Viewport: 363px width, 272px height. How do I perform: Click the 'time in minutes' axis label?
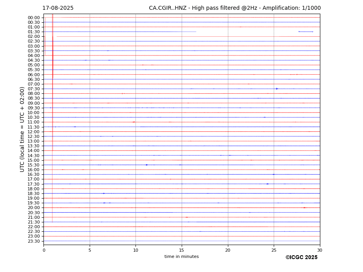(x=182, y=256)
